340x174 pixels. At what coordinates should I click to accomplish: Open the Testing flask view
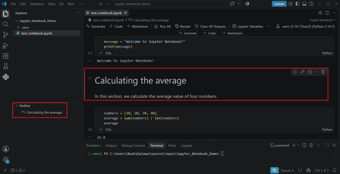[6, 66]
